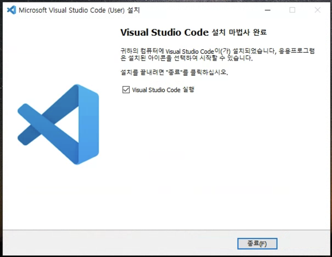The image size is (332, 257).
Task: Click the disabled maximize button
Action: tap(292, 10)
